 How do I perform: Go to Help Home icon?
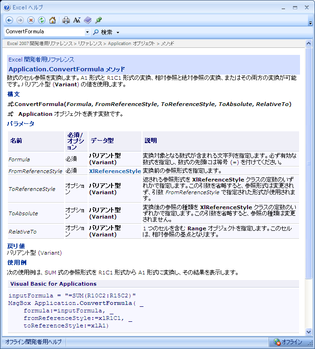[x=52, y=20]
